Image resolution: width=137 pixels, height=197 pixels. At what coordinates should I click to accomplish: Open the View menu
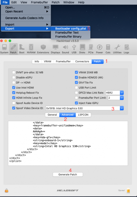point(24,2)
